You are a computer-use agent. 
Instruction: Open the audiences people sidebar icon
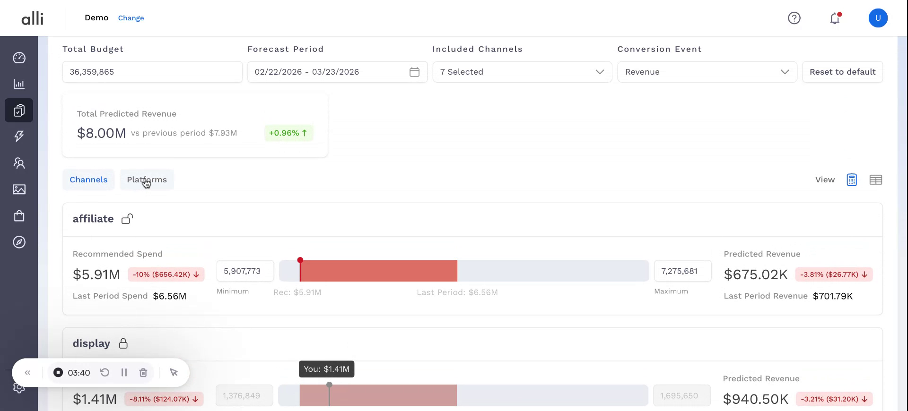click(19, 163)
